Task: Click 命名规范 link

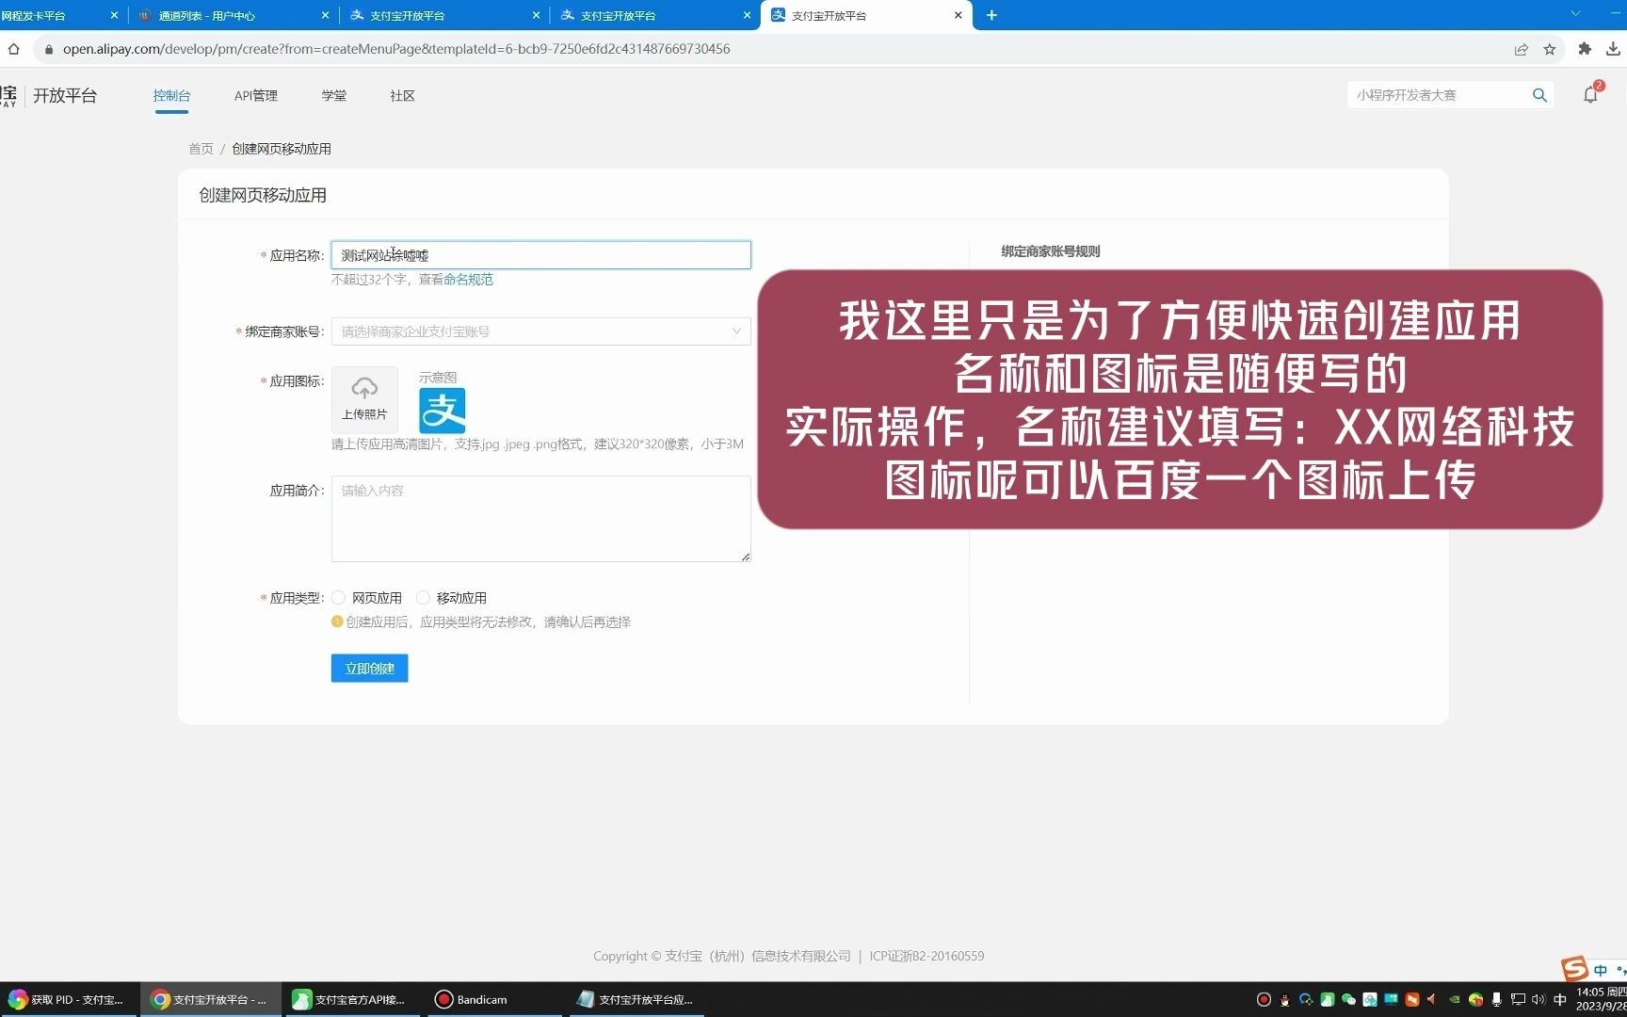Action: click(x=468, y=280)
